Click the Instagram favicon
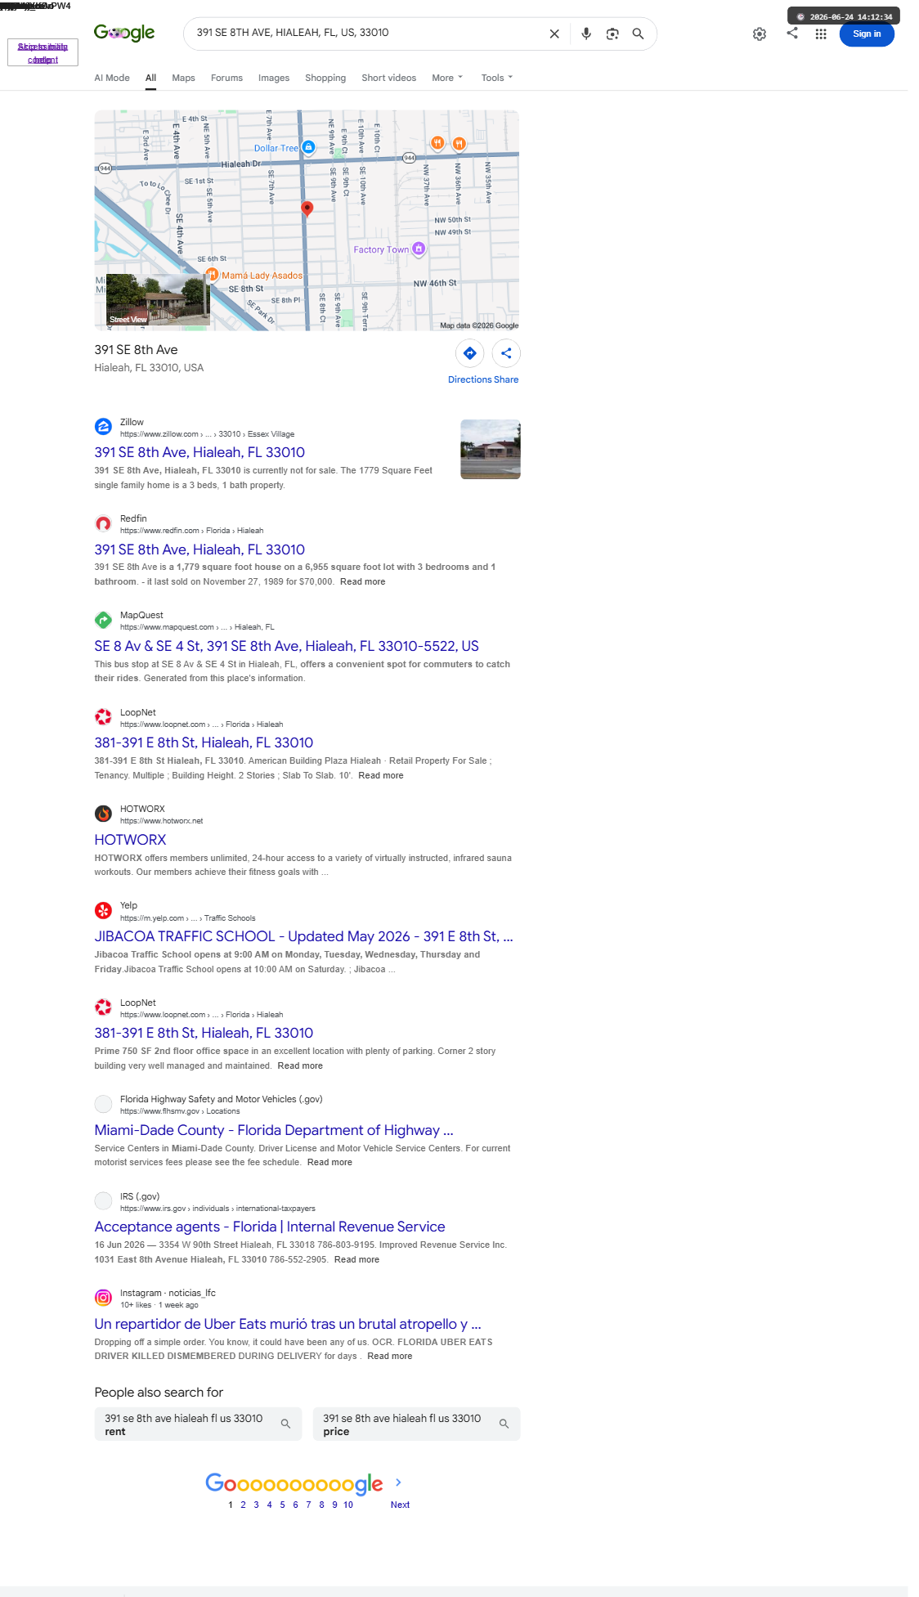919x1597 pixels. (x=104, y=1298)
